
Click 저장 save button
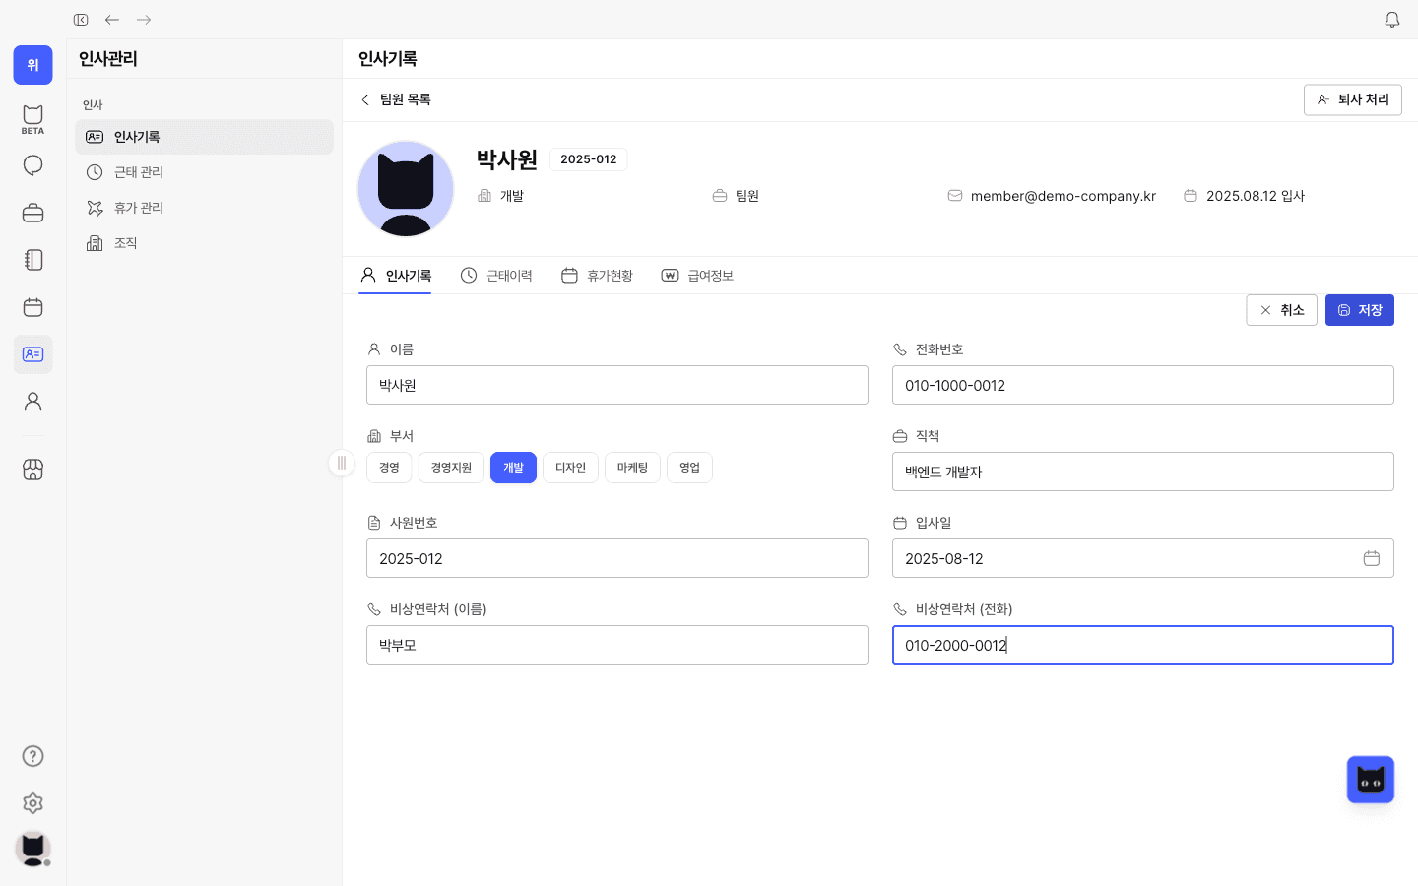click(x=1359, y=310)
